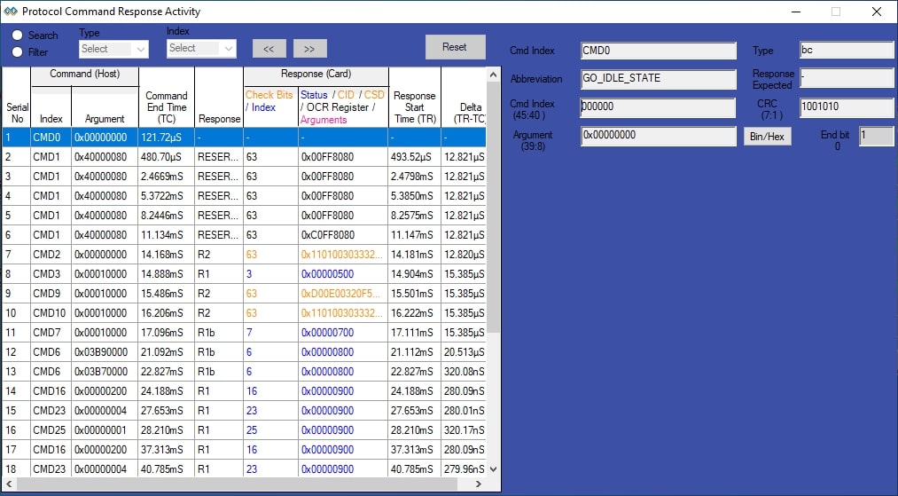Click the next '>>' button
Viewport: 898px width, 496px height.
[309, 48]
